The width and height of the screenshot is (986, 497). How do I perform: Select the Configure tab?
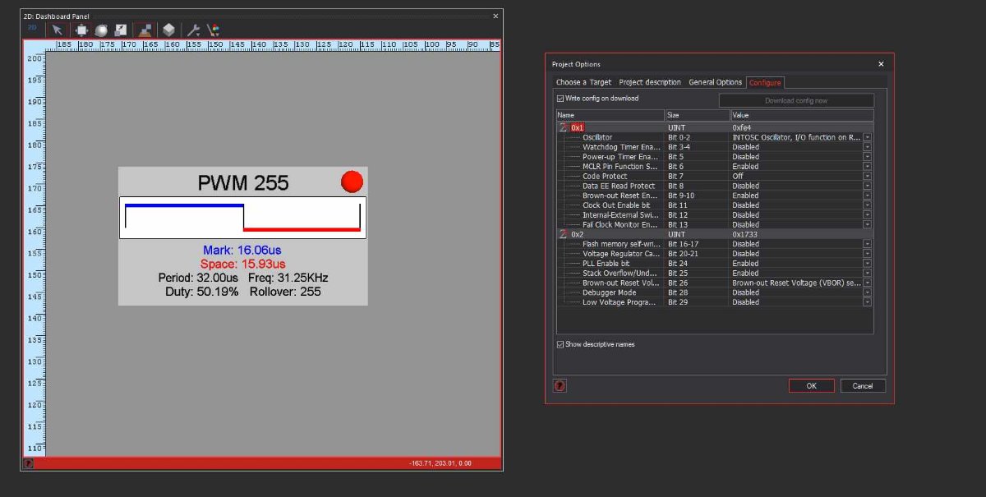[x=765, y=82]
